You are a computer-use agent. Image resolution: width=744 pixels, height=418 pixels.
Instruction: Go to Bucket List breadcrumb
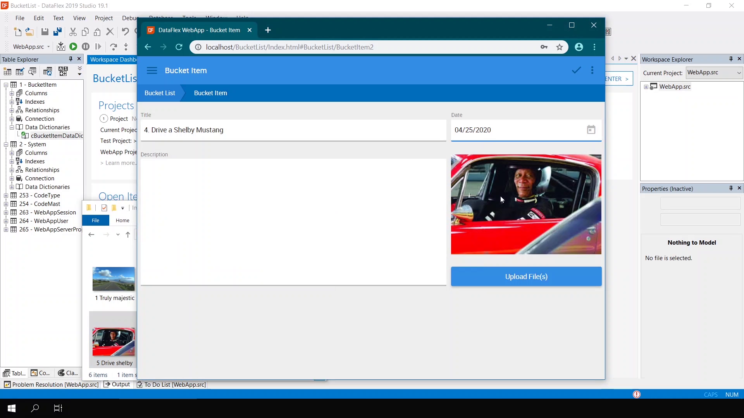pyautogui.click(x=160, y=93)
